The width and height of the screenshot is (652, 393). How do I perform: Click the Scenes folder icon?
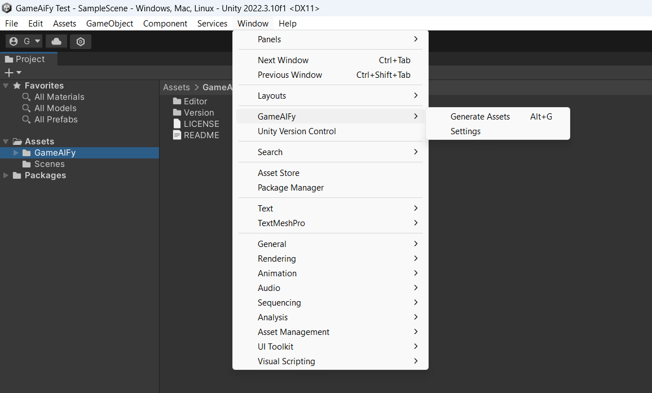(x=26, y=164)
